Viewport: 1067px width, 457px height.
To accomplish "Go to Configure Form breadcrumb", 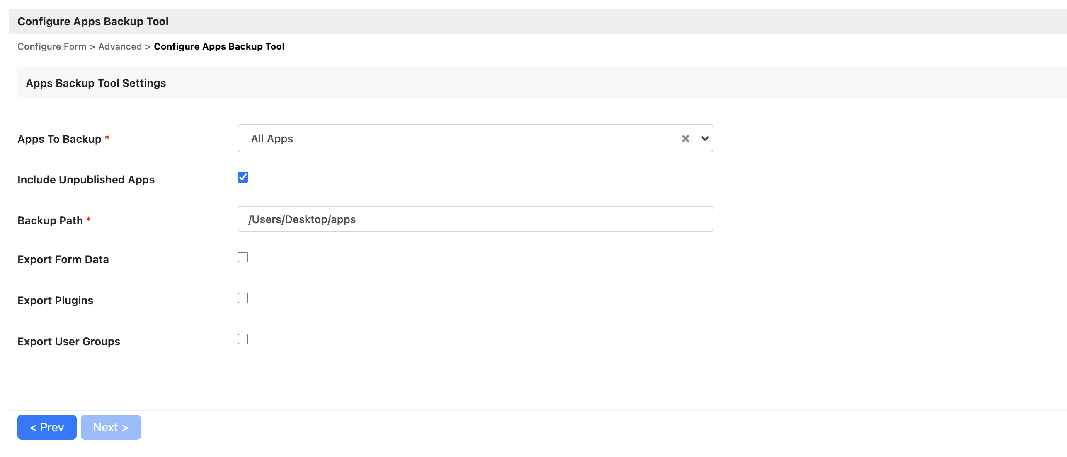I will [52, 46].
